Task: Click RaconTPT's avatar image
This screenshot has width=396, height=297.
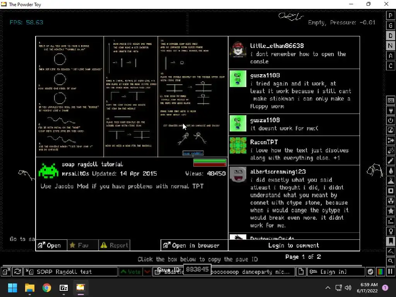Action: [238, 145]
